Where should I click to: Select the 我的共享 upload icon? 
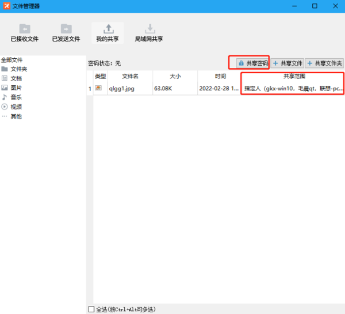pos(107,29)
